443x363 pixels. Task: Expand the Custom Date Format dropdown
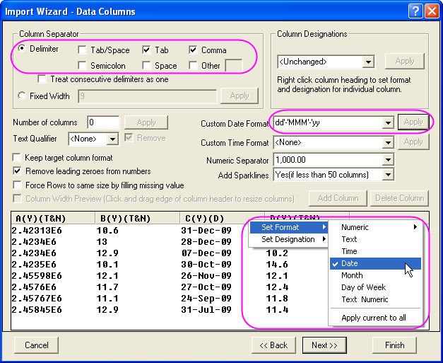click(x=387, y=122)
